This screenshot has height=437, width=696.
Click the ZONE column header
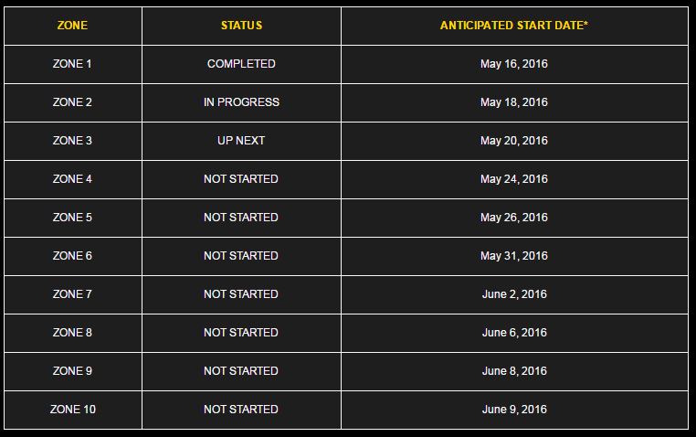pos(72,26)
